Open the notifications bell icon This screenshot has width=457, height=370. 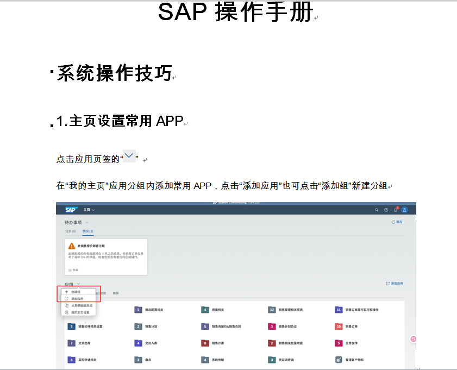(x=396, y=210)
